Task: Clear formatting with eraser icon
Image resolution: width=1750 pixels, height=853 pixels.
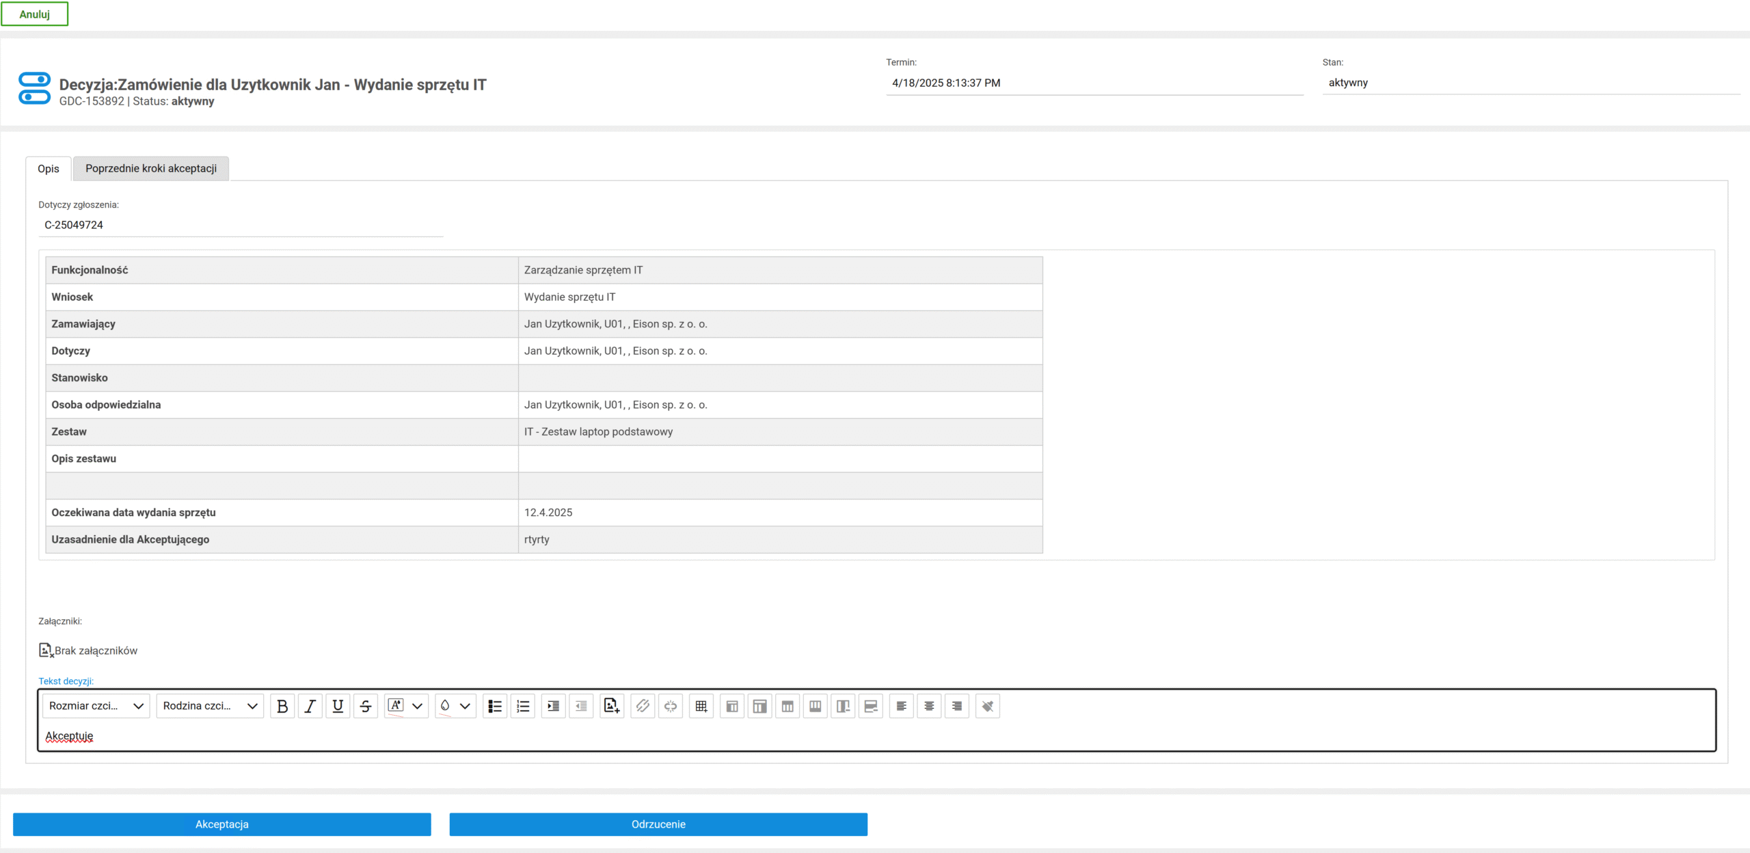Action: click(988, 706)
